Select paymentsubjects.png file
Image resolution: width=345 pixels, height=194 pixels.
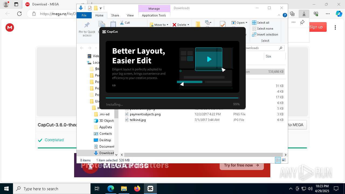tap(145, 114)
